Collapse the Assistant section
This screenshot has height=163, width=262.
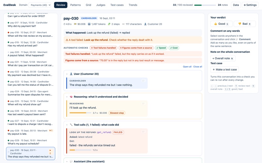coord(67,161)
